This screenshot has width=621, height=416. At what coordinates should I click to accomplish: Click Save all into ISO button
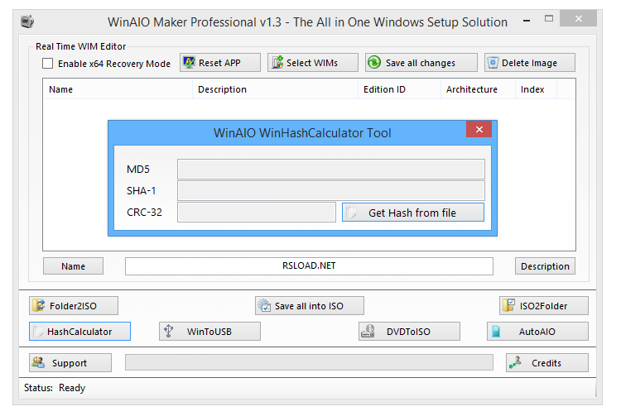click(x=310, y=306)
